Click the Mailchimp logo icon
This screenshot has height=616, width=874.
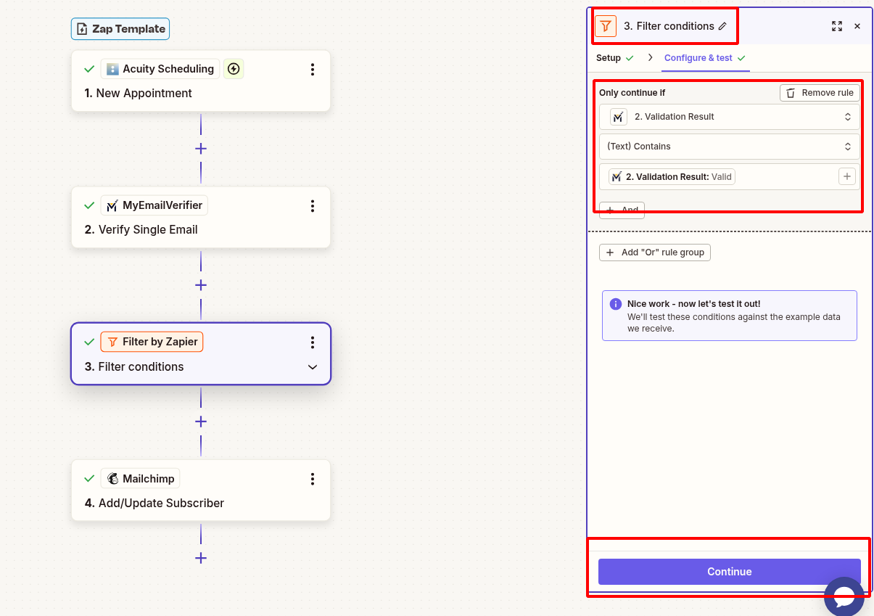(113, 478)
